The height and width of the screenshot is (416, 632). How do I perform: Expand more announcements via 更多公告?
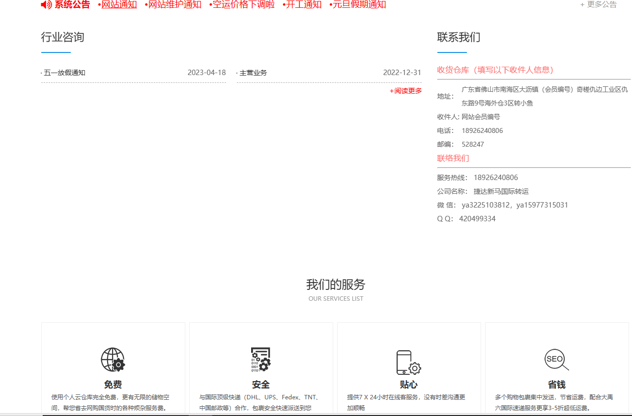[598, 4]
